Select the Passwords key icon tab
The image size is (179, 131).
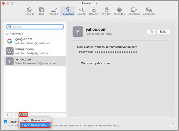[x=68, y=11]
